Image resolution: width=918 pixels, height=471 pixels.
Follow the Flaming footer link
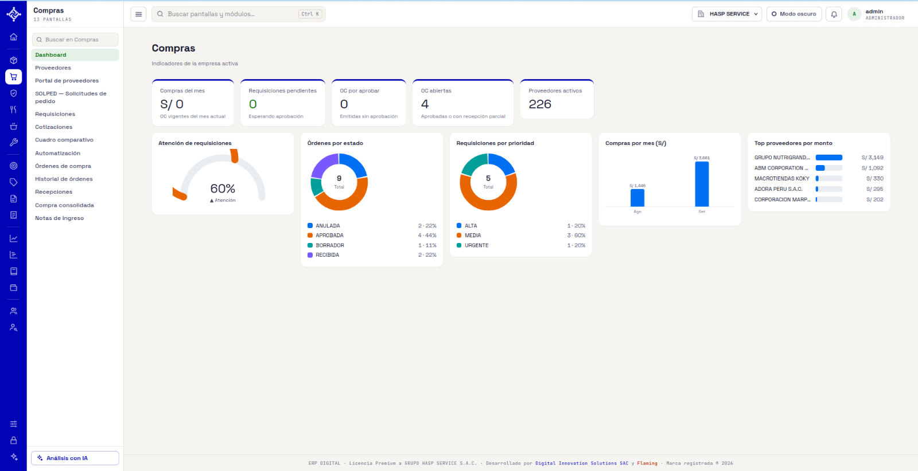pyautogui.click(x=647, y=463)
